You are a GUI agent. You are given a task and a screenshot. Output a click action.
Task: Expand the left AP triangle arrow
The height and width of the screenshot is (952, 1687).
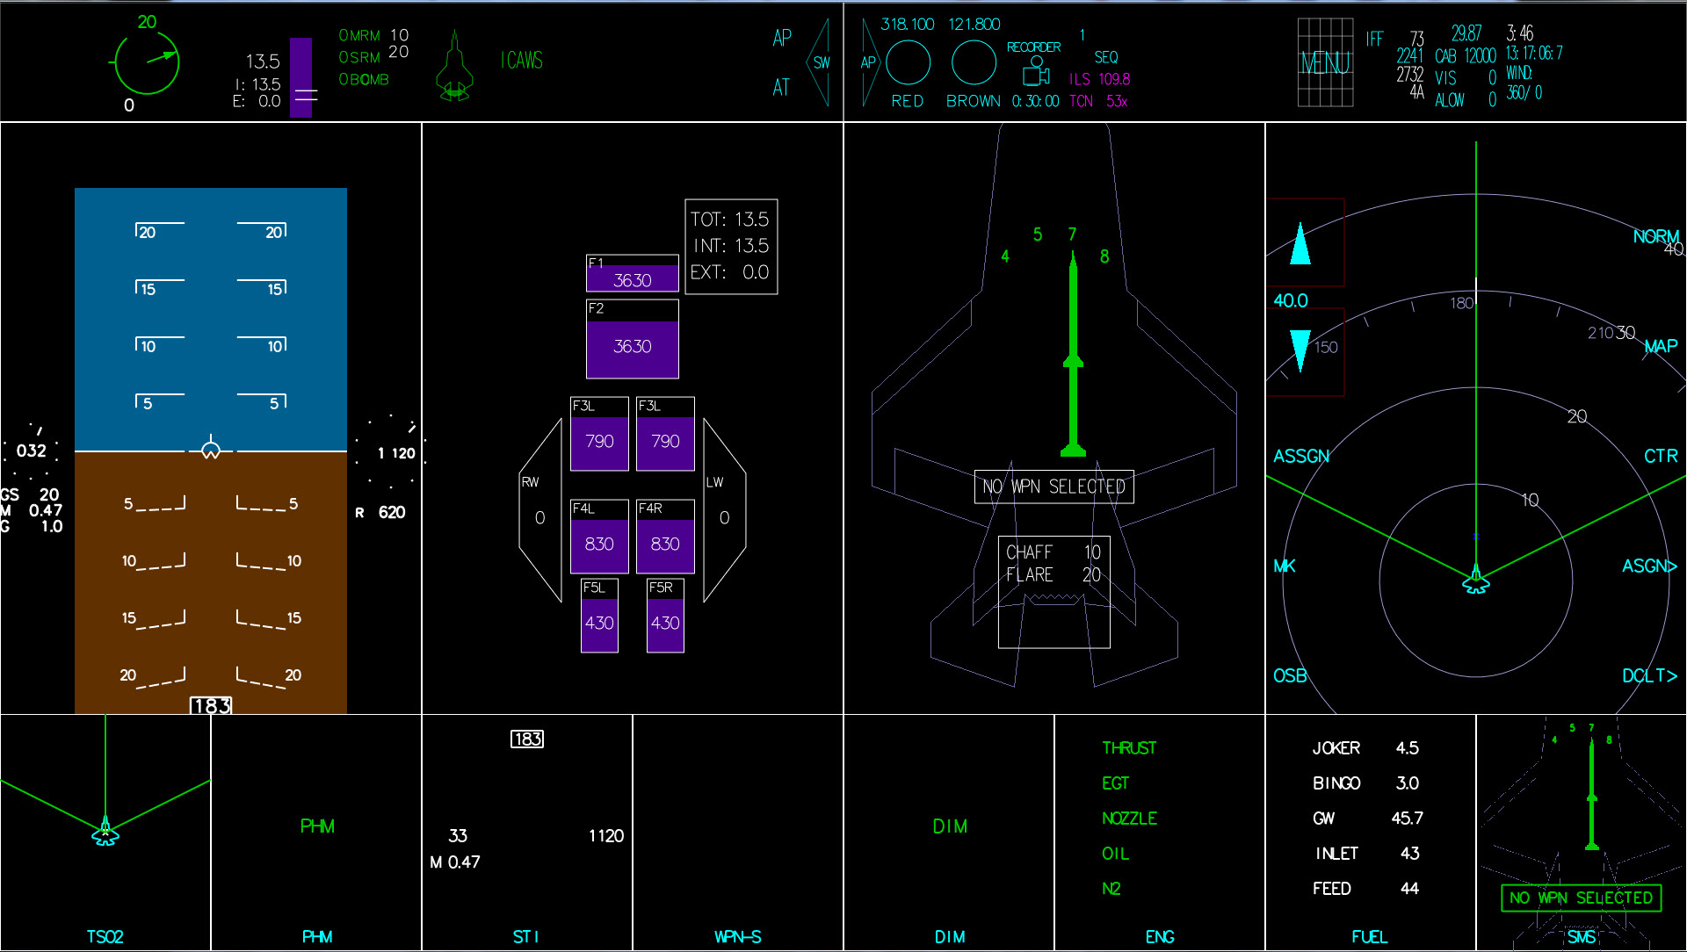tap(868, 62)
